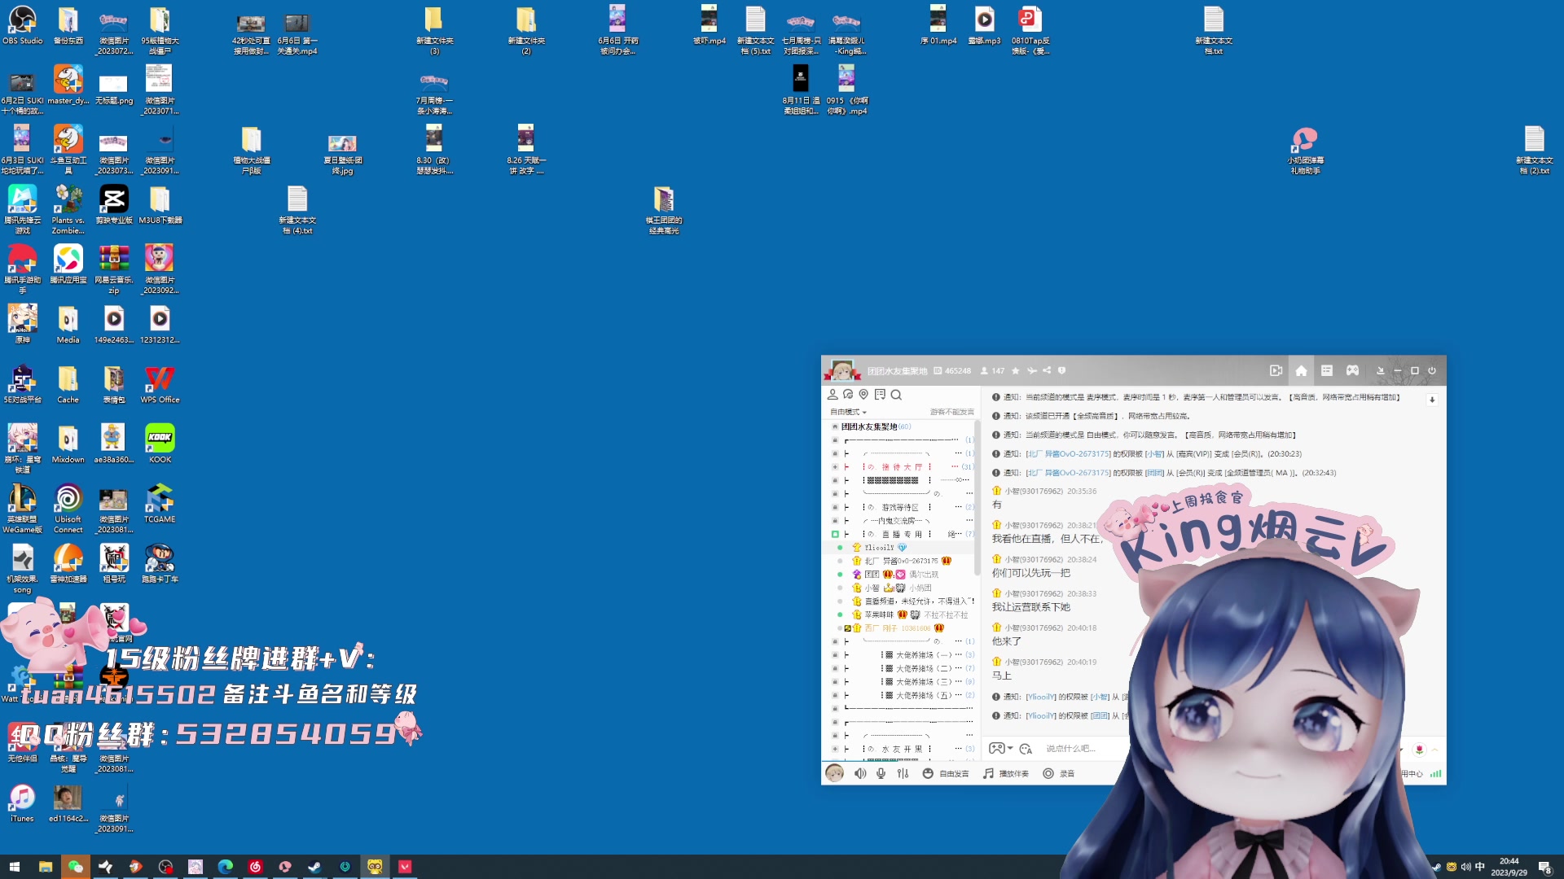Click the emoji text icon beside chat input

click(1026, 749)
